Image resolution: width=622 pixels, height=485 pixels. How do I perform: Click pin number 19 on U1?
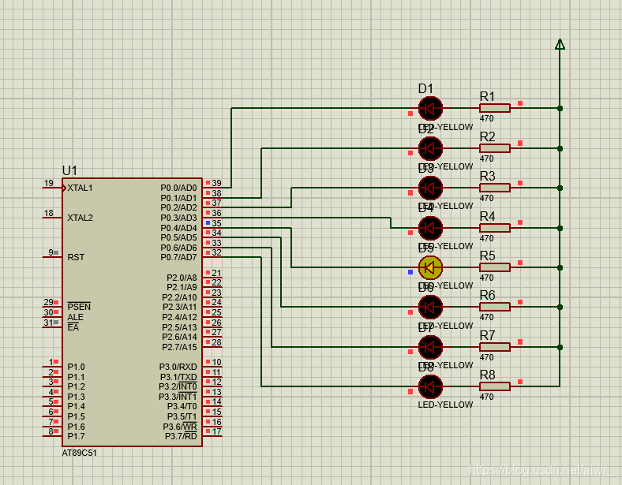[x=49, y=183]
